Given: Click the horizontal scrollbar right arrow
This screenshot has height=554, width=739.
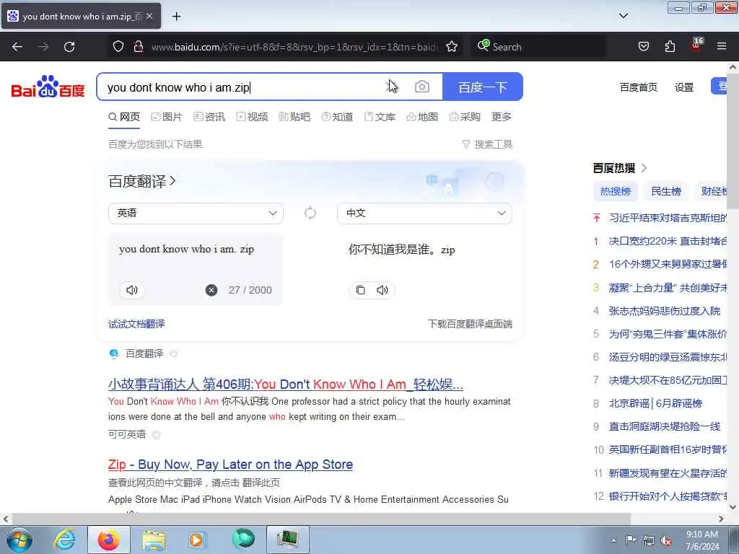Looking at the screenshot, I should 721,519.
